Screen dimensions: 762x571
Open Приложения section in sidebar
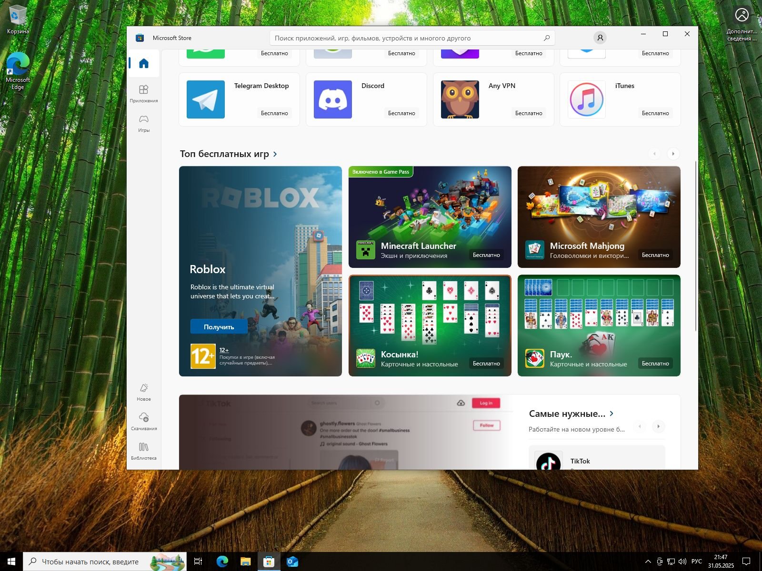point(144,93)
